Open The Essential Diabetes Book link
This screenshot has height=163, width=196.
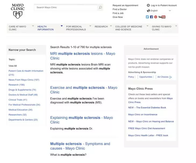coord(147,108)
